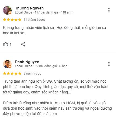This screenshot has height=118, width=116.
Task: Like Thuong Nguyen's review with thumbs-up
Action: (6, 44)
